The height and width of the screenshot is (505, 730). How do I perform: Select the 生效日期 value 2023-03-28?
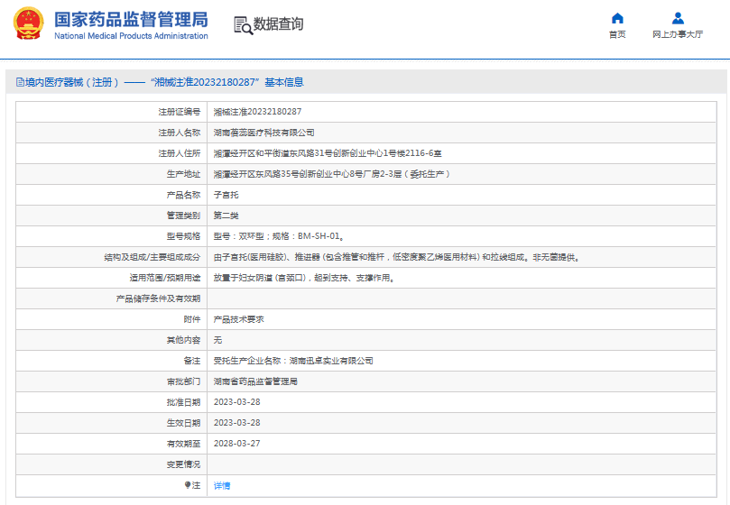[237, 423]
